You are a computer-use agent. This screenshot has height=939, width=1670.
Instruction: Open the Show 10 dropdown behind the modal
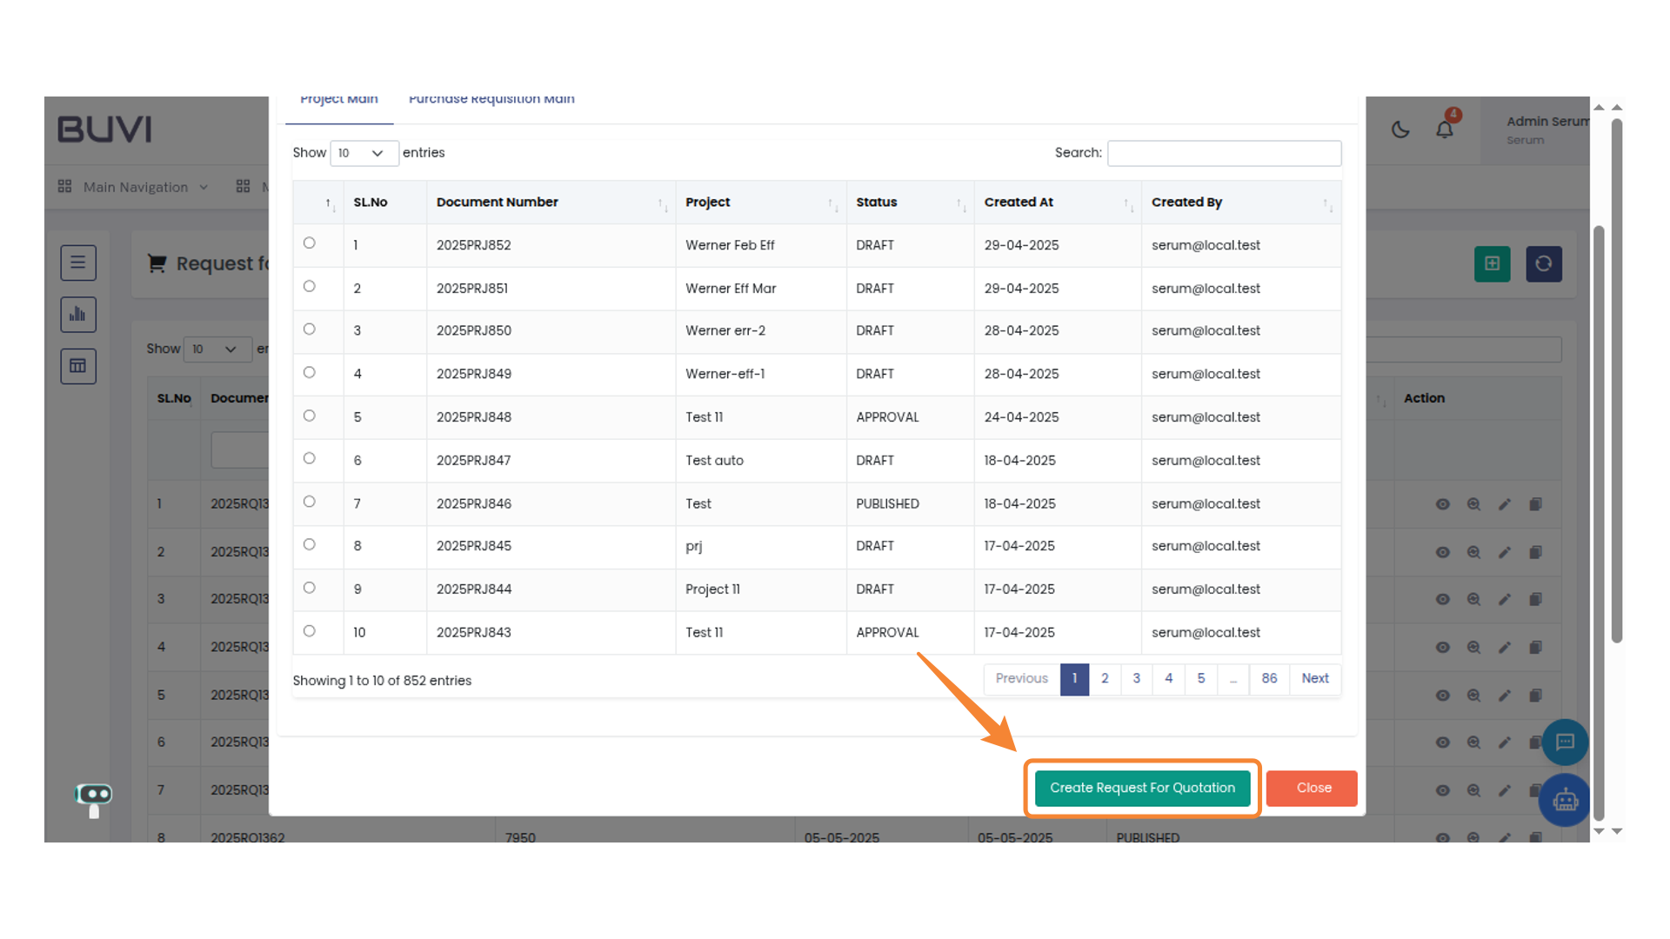(217, 349)
